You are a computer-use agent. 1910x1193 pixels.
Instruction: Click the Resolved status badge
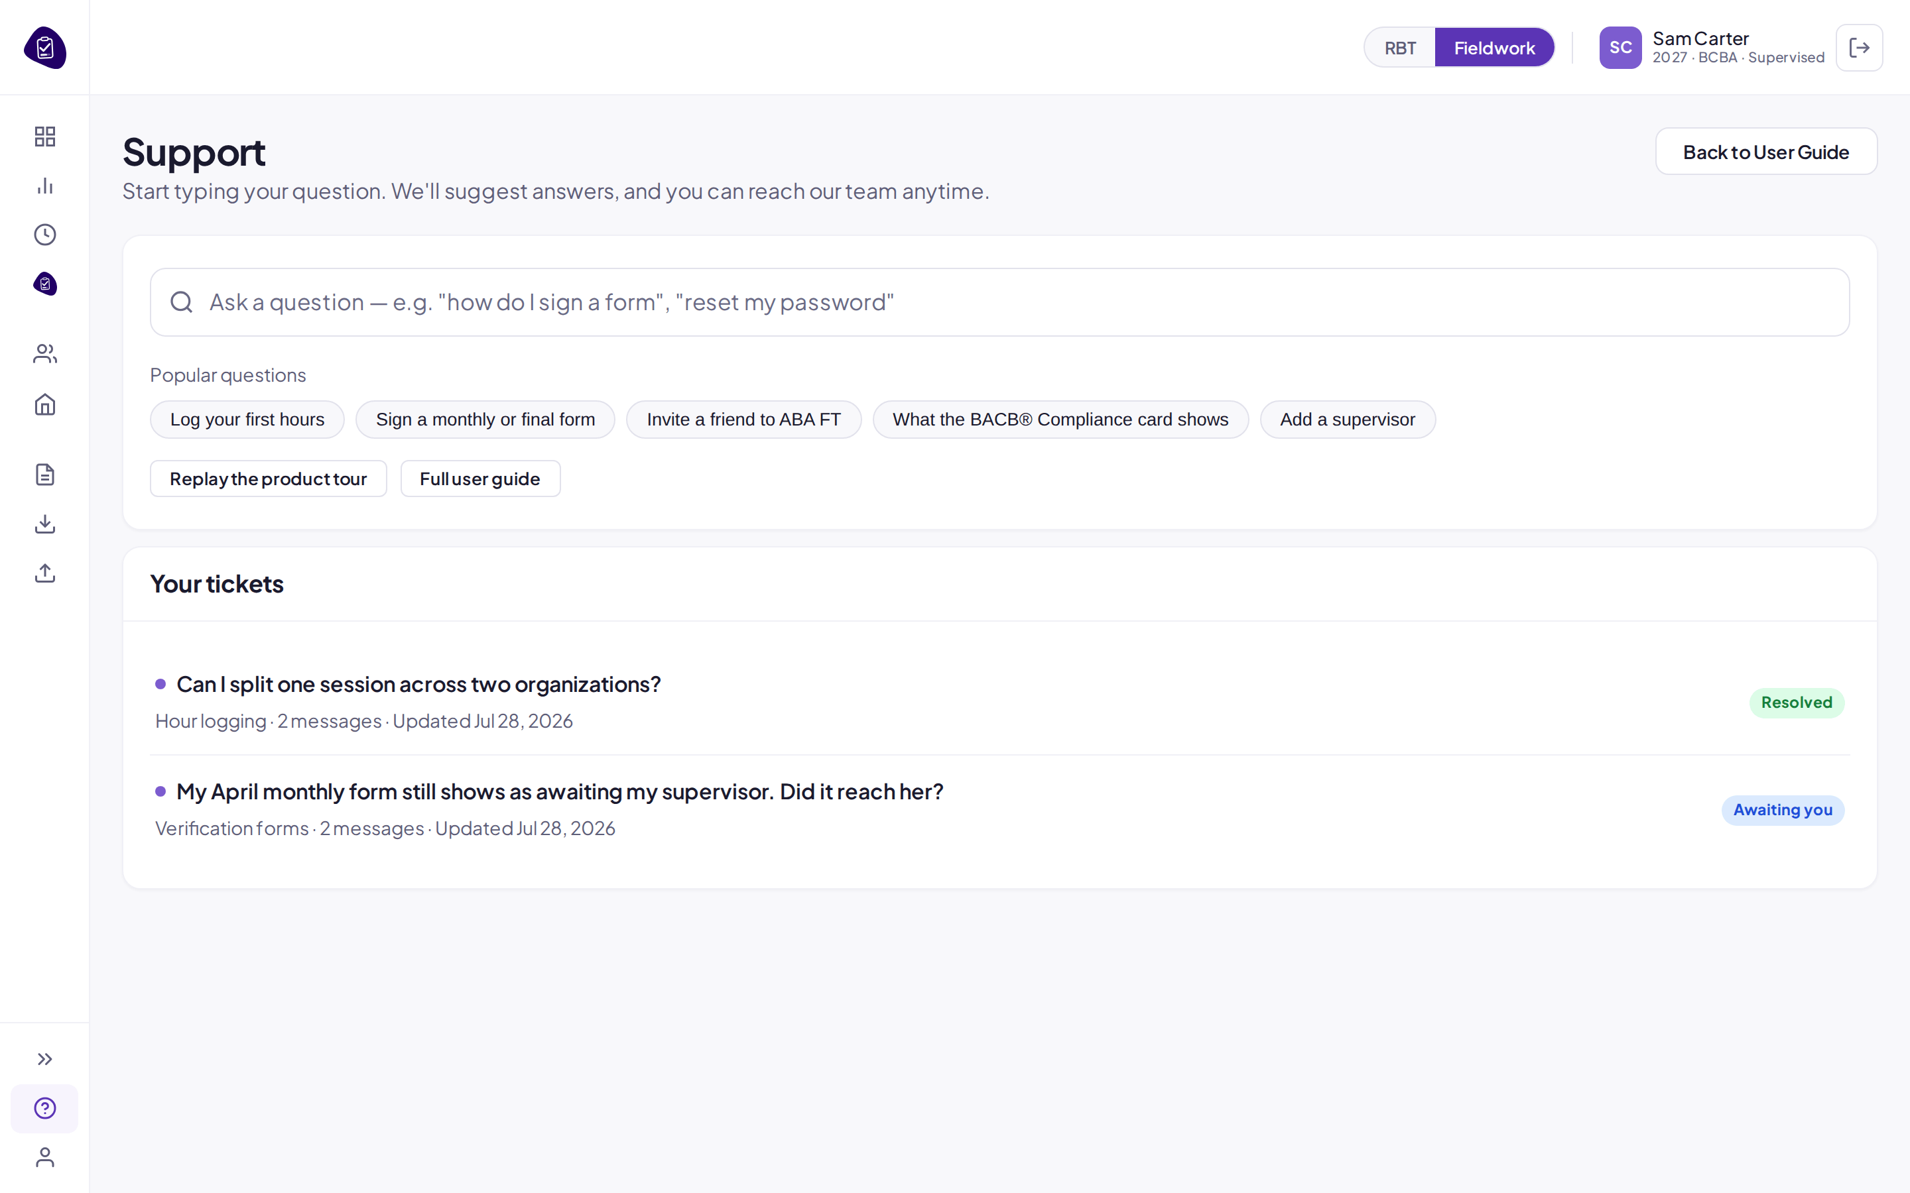[1797, 703]
